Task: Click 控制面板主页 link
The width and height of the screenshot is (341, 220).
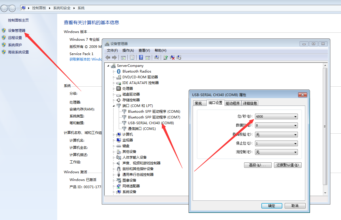Action: pos(18,20)
